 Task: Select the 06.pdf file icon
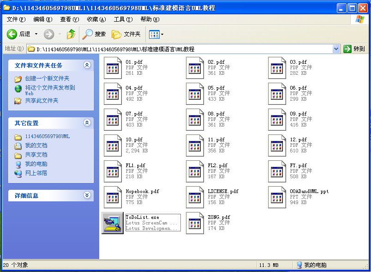click(x=277, y=94)
